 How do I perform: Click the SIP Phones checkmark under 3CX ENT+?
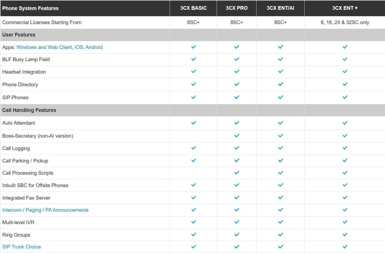coord(345,97)
